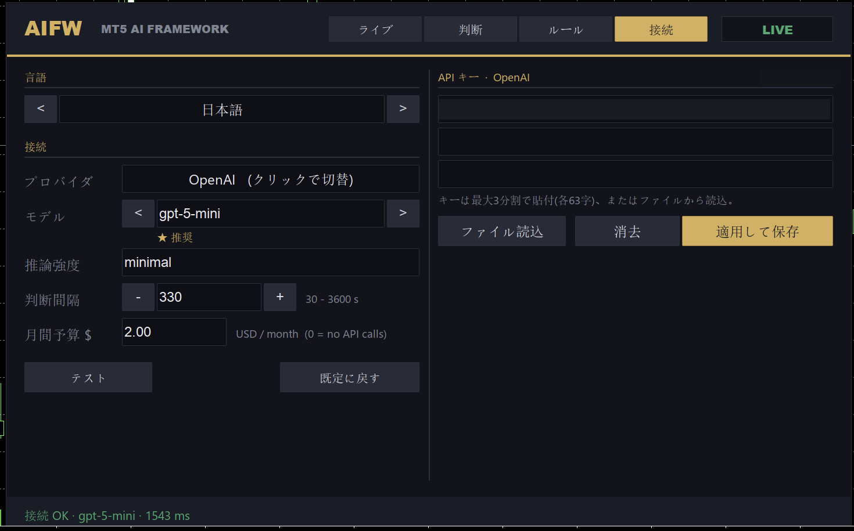Click the first API key input field

click(636, 109)
